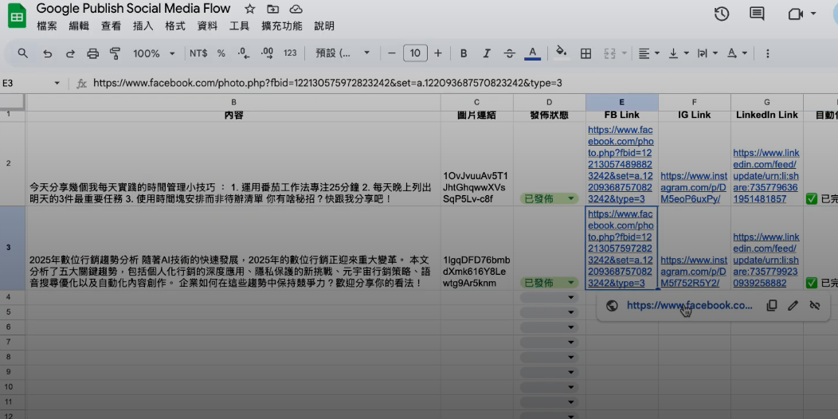Format as NT$ currency
Image resolution: width=838 pixels, height=419 pixels.
coord(198,53)
